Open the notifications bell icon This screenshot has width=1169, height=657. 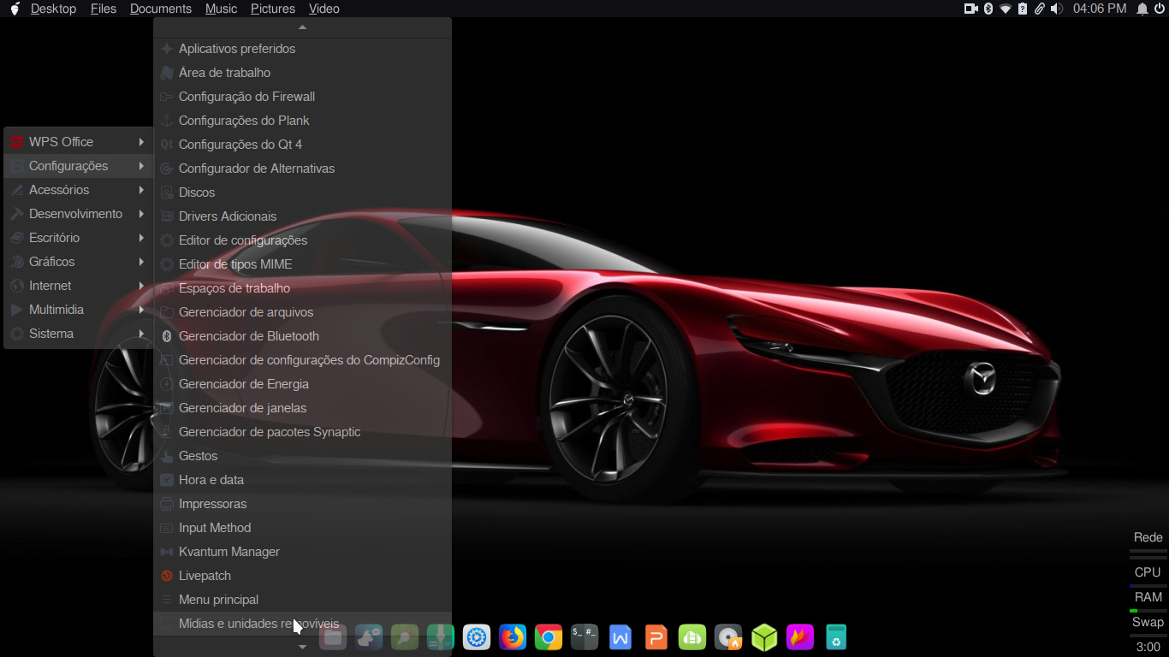(1142, 9)
